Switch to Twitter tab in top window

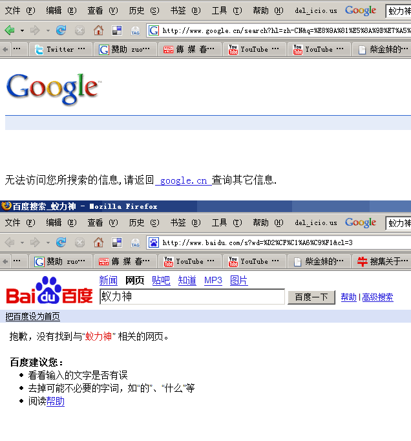click(x=61, y=50)
